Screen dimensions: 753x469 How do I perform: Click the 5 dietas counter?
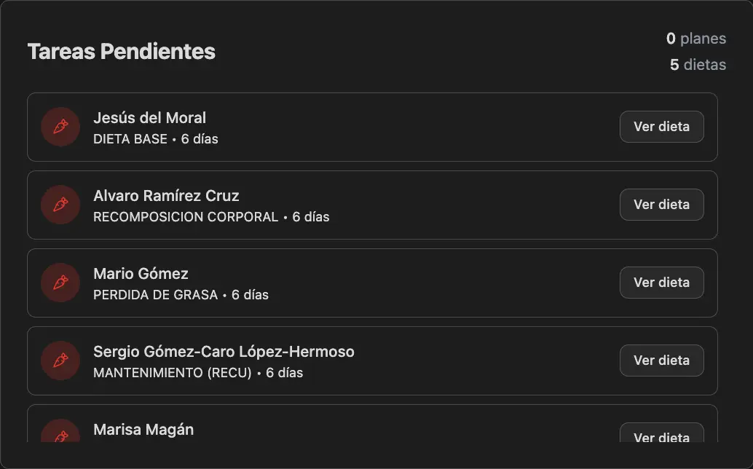(x=697, y=65)
